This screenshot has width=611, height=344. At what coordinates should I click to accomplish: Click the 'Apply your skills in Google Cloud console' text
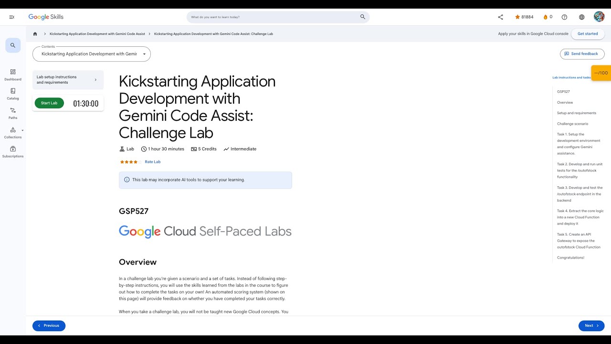point(533,34)
